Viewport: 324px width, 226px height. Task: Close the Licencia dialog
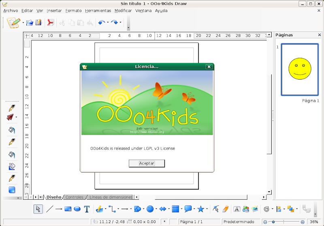coord(209,67)
